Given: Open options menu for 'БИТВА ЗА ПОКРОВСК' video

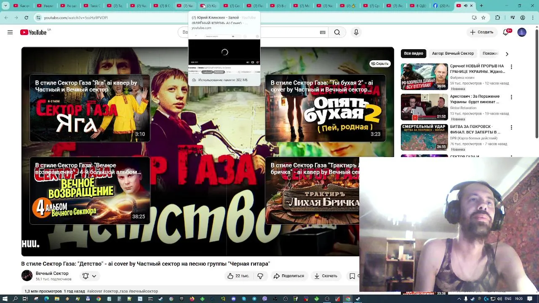Looking at the screenshot, I should point(511,128).
